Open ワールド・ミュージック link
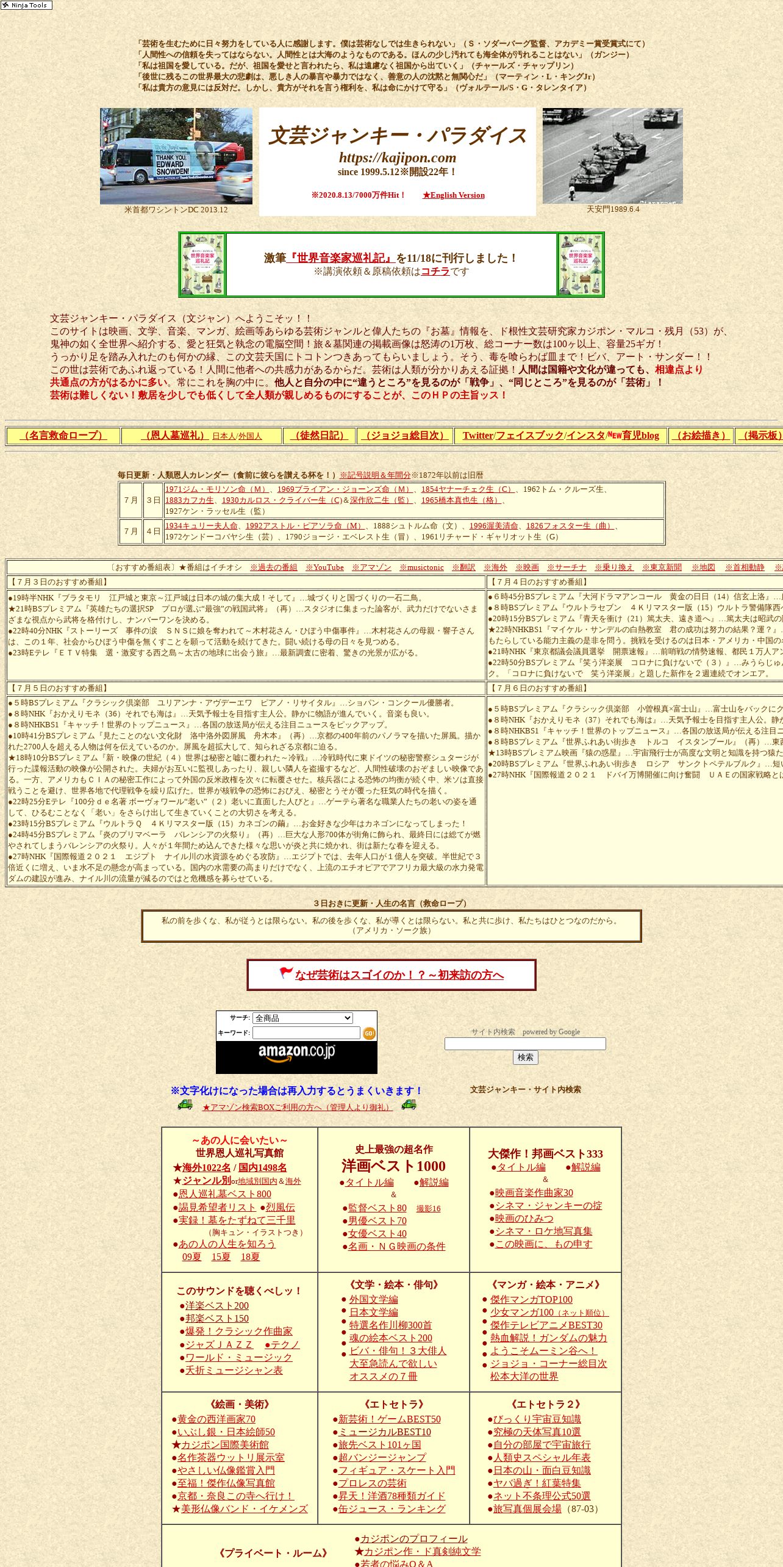Screen dimensions: 783x1567 tap(238, 1357)
